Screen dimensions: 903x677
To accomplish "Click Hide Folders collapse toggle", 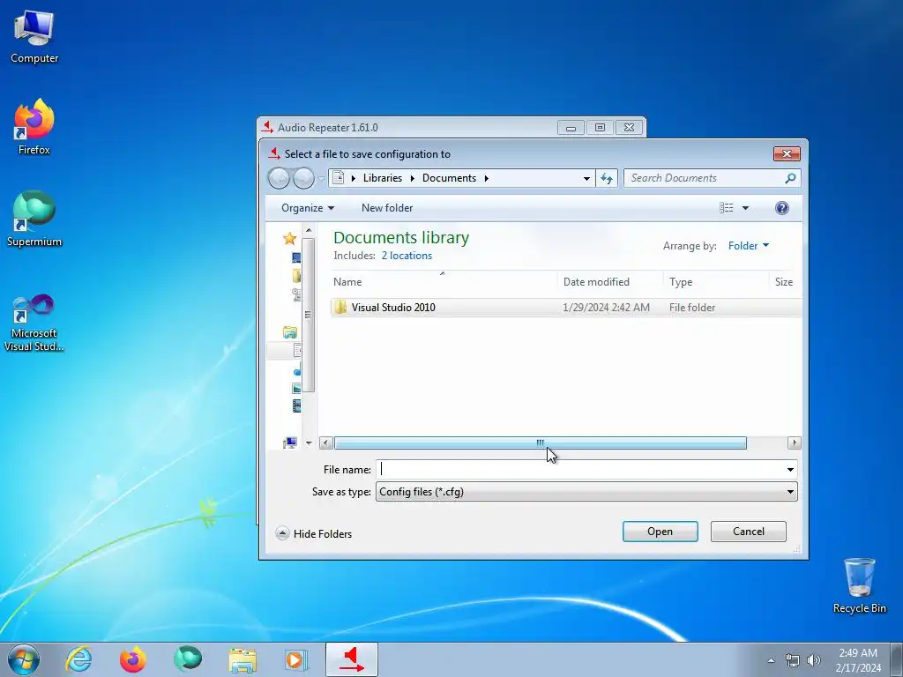I will point(314,533).
